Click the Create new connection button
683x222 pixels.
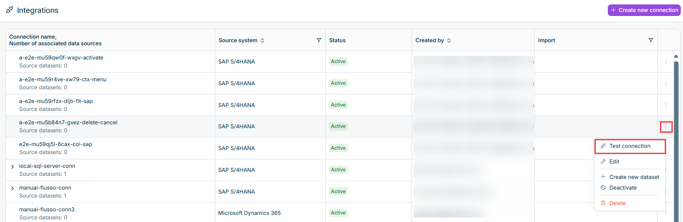tap(644, 10)
